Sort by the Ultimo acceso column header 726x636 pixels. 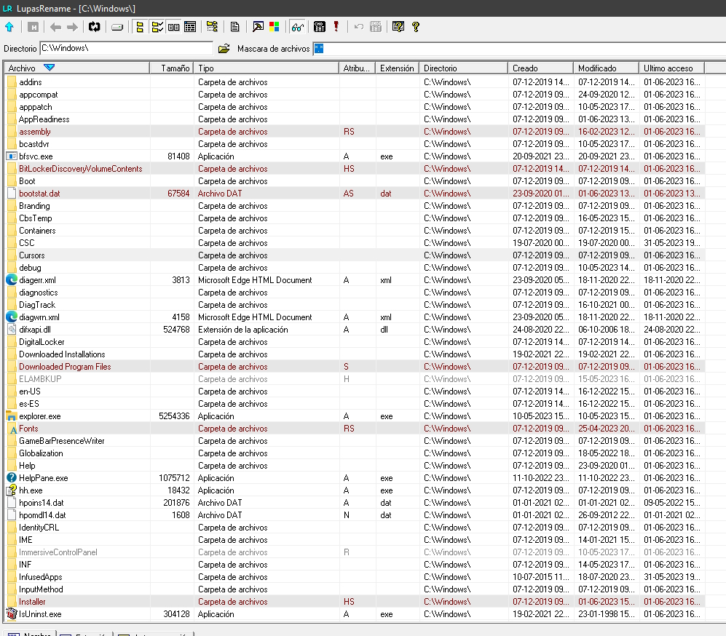click(x=671, y=68)
